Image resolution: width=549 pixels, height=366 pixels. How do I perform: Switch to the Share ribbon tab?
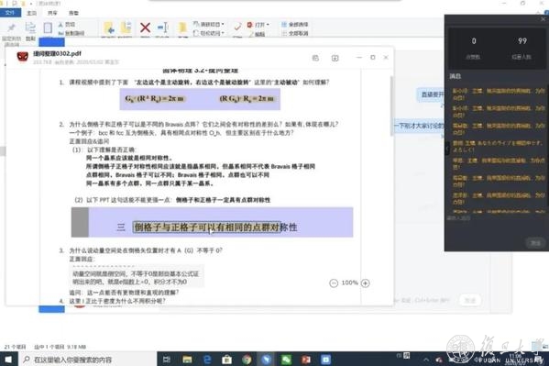pyautogui.click(x=52, y=13)
